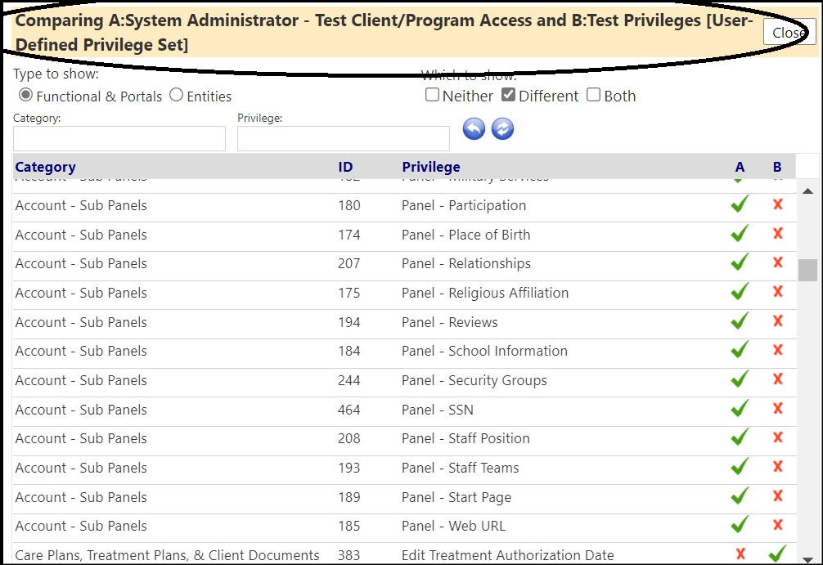Select Functional & Portals radio option

(x=25, y=95)
